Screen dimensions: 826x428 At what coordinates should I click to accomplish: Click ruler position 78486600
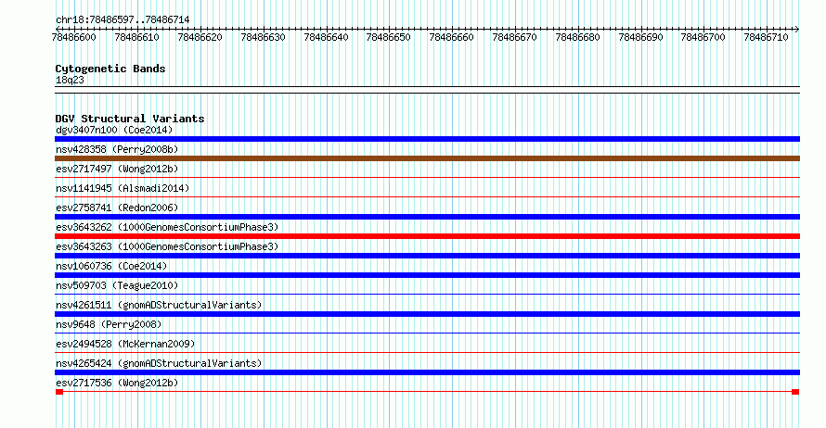[73, 37]
